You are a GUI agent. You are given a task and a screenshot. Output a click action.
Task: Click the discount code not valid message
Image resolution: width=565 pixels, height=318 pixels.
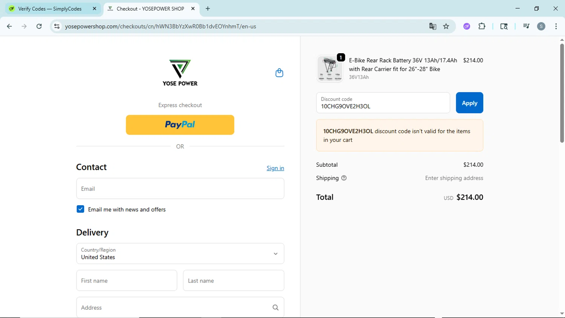click(x=400, y=135)
